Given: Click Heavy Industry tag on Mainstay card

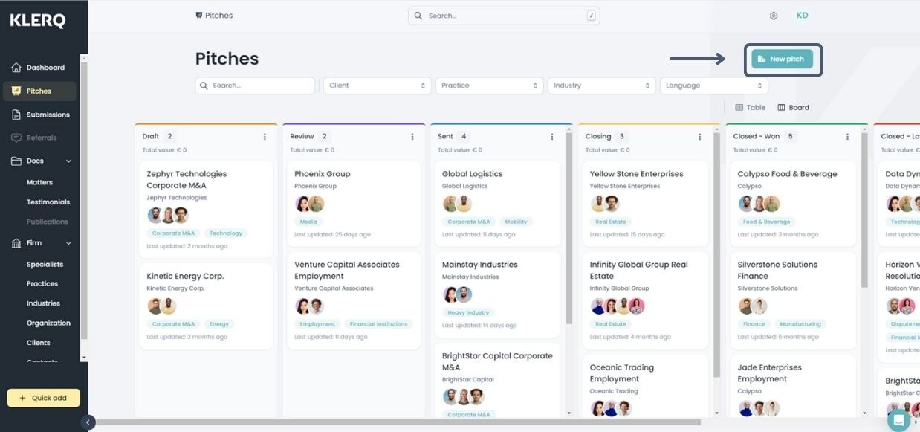Looking at the screenshot, I should click(x=468, y=313).
